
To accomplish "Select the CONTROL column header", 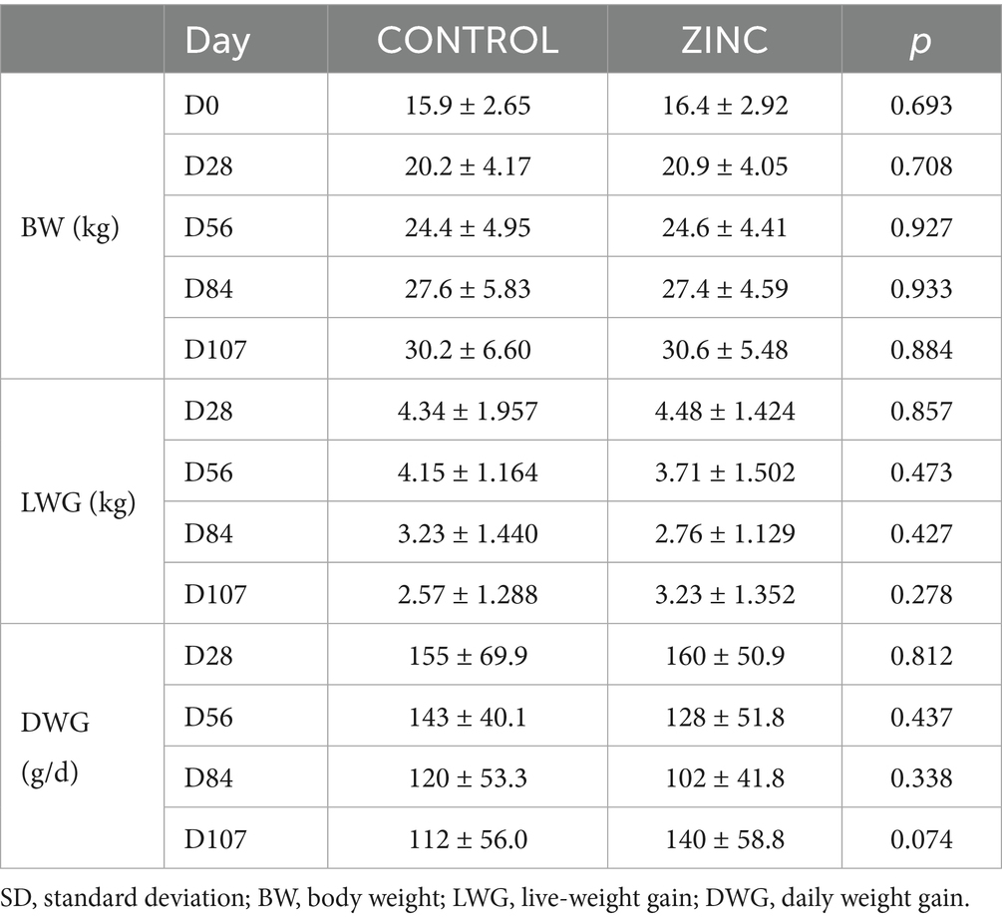I will tap(467, 40).
